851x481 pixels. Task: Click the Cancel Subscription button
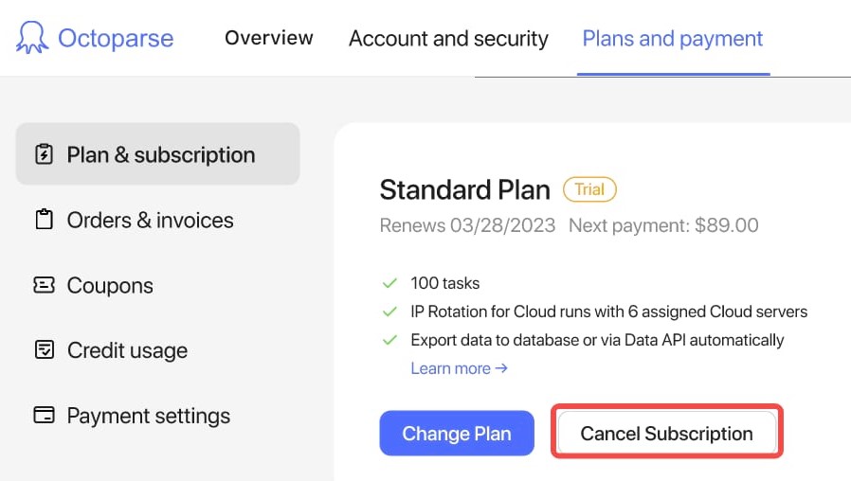click(666, 434)
